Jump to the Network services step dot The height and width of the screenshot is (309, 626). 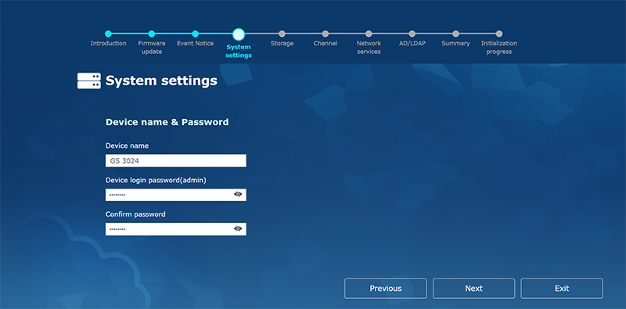point(369,34)
